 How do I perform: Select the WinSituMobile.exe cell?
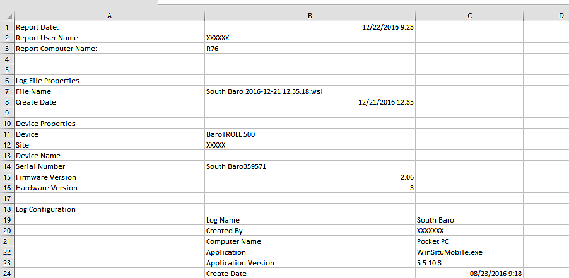coord(469,252)
